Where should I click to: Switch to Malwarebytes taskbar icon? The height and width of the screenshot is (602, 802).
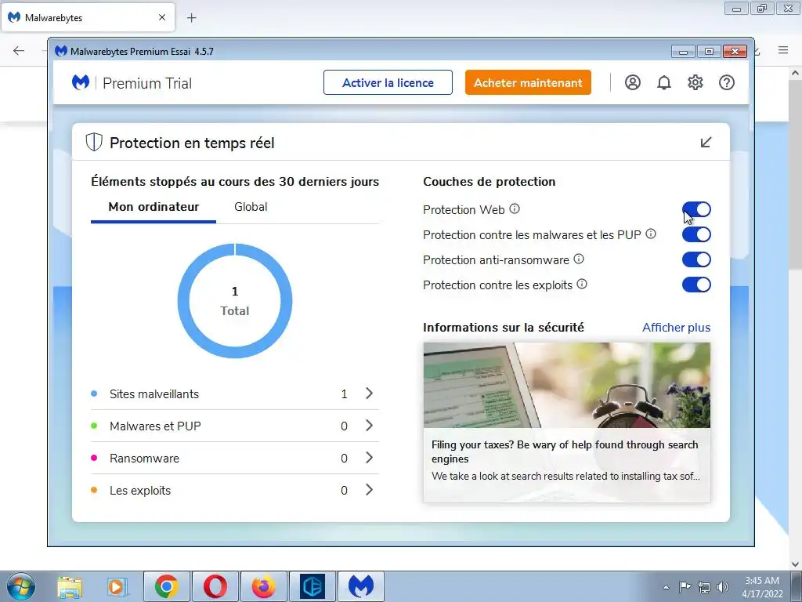(360, 586)
